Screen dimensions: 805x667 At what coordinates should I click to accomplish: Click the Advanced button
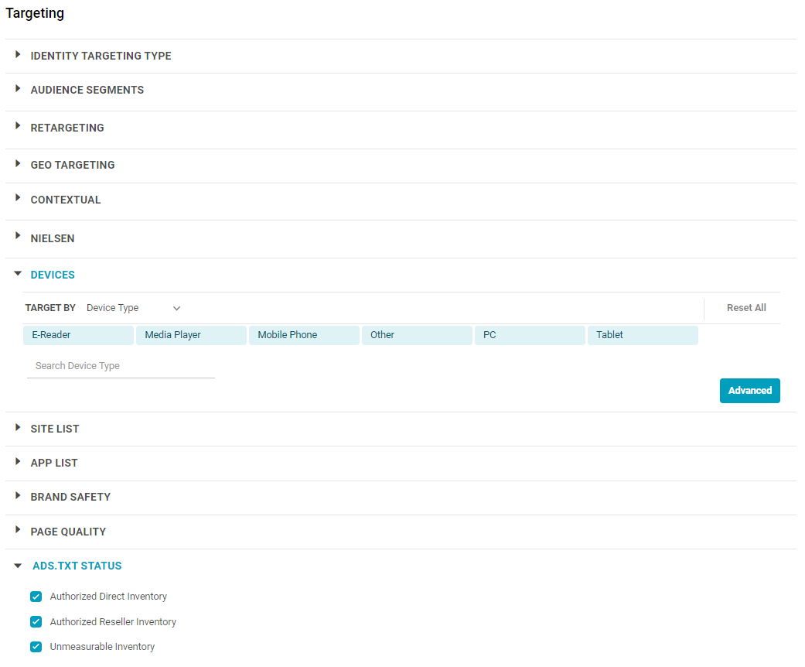tap(749, 391)
